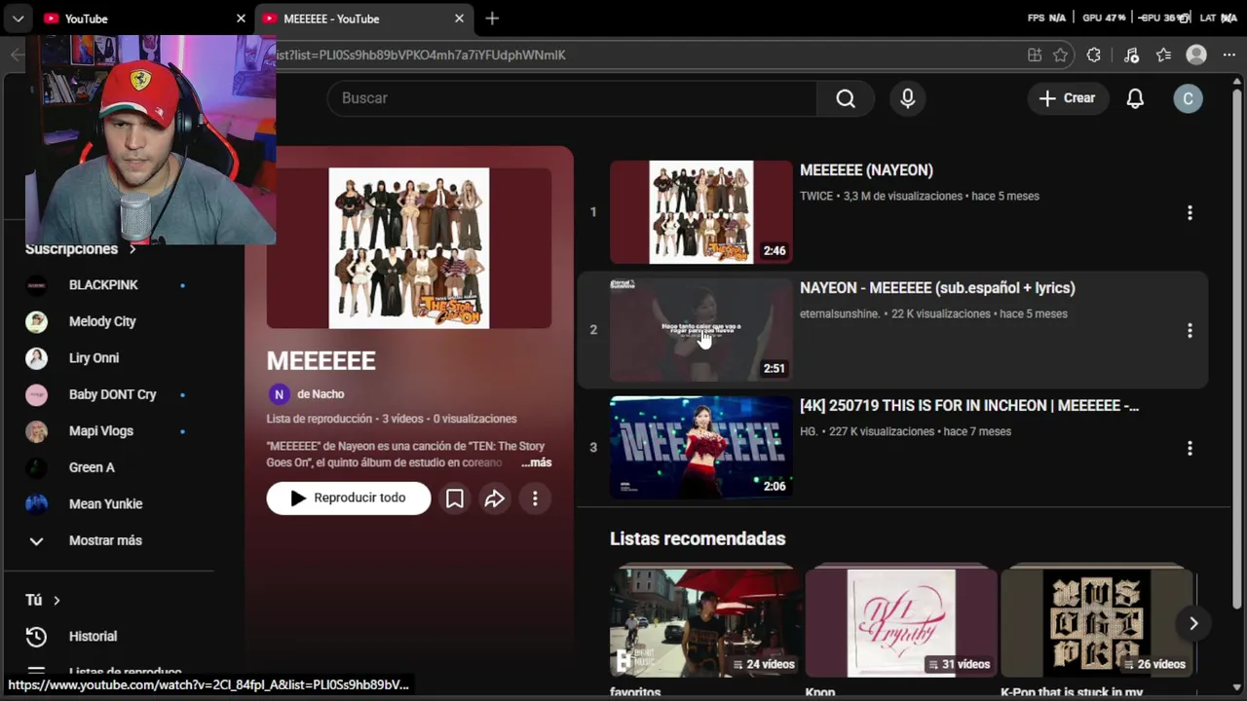The height and width of the screenshot is (701, 1247).
Task: Play the MEEEEEE (NAYEON) video thumbnail
Action: tap(701, 212)
